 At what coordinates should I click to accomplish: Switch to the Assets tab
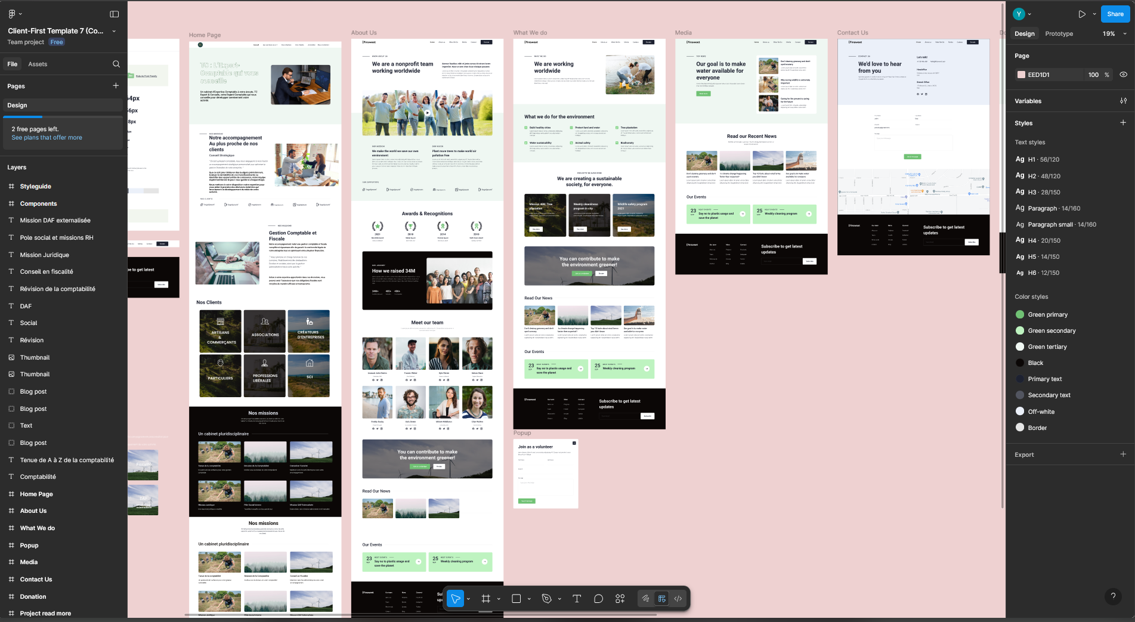(x=38, y=64)
